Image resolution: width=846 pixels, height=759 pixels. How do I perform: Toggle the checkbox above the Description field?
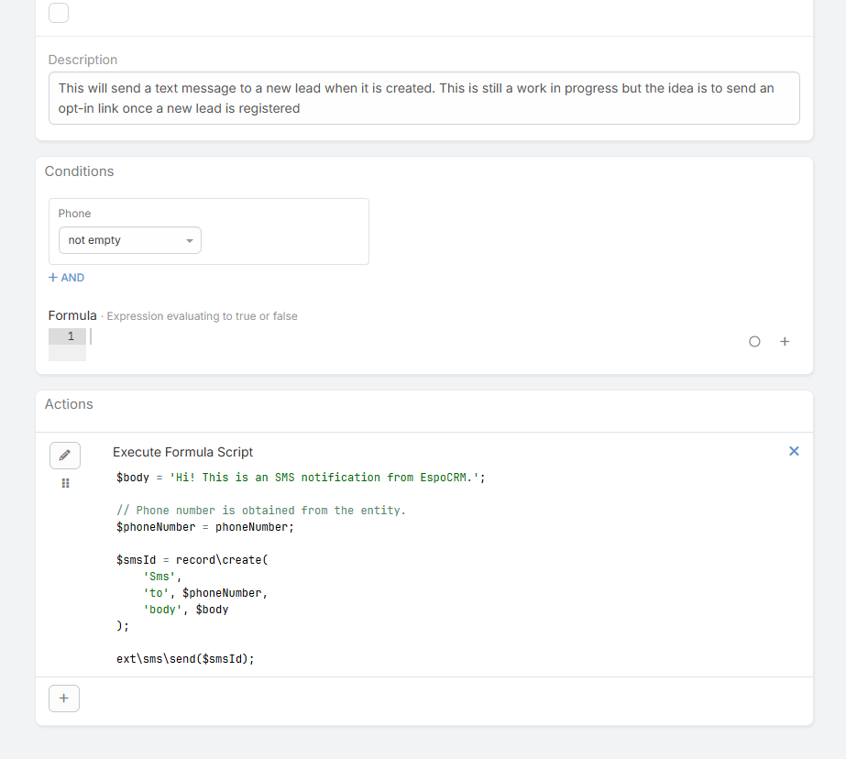59,13
